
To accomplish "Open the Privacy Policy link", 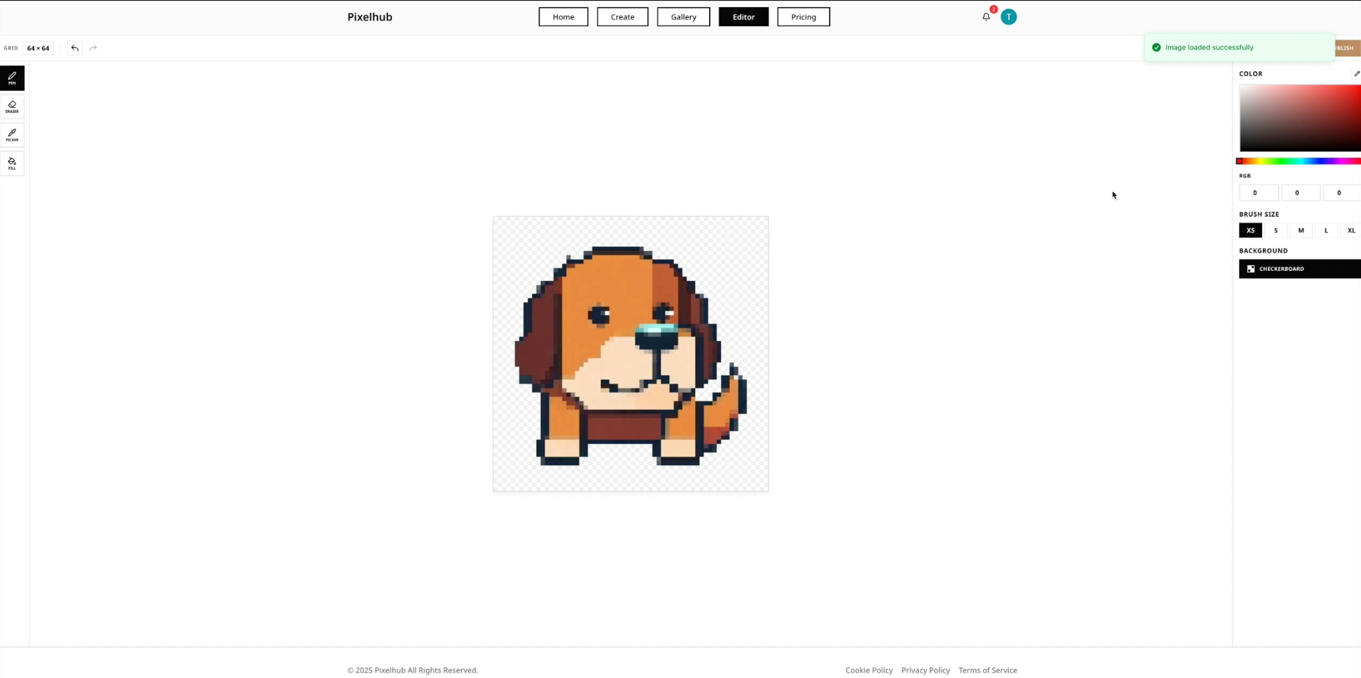I will coord(925,669).
